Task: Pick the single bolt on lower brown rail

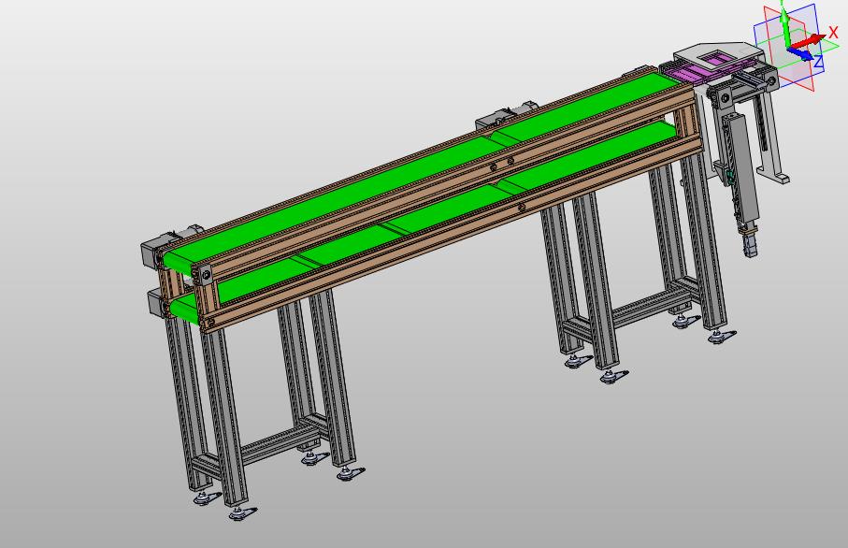Action: (x=522, y=208)
